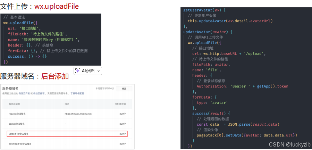Viewport: 312px width, 150px height.
Task: Click the 修改 button
Action: tap(124, 89)
